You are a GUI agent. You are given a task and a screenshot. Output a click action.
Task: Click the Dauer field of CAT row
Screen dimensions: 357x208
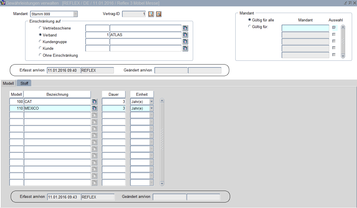(114, 102)
